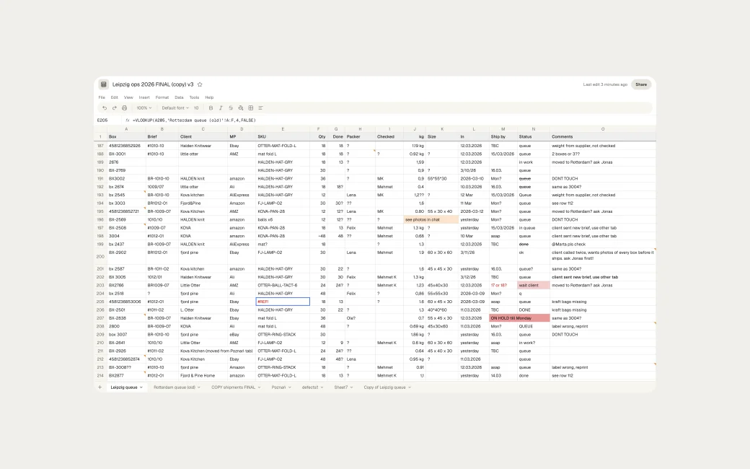The height and width of the screenshot is (469, 750).
Task: Open the Default font dropdown
Action: pyautogui.click(x=175, y=108)
